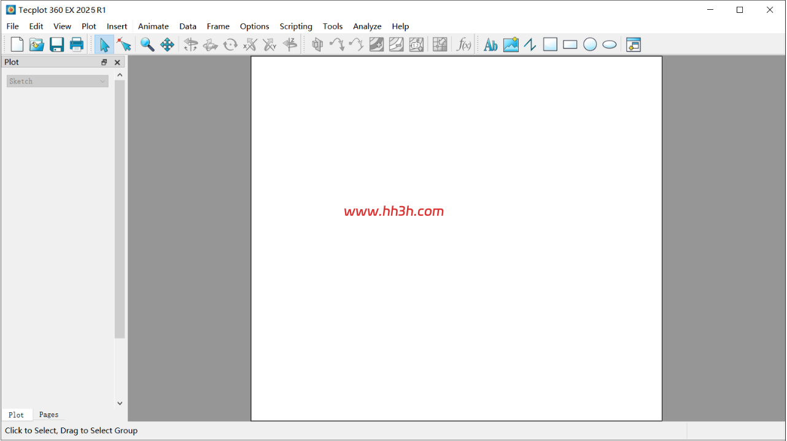Select the Remove Contour Level tool
Image resolution: width=787 pixels, height=441 pixels.
(x=397, y=44)
